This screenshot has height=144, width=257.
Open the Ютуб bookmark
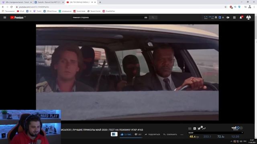tap(20, 11)
